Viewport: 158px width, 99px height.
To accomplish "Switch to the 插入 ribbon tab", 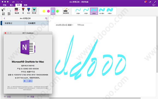I will [x=11, y=5].
